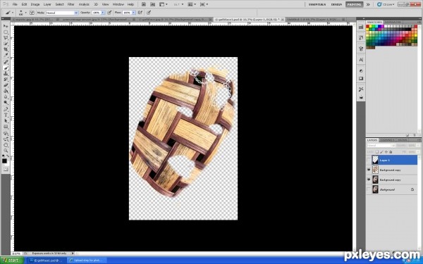Pick the yellow swatch in Swatches panel
423x264 pixels.
(x=370, y=27)
